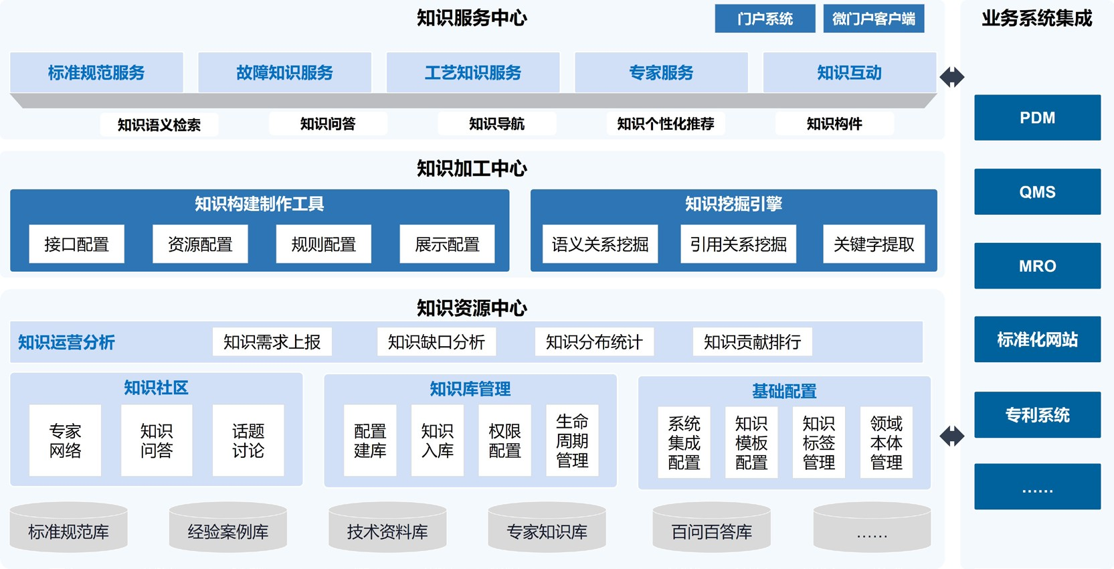Click the 标准规范库 database cylinder
This screenshot has height=569, width=1114.
pyautogui.click(x=68, y=529)
